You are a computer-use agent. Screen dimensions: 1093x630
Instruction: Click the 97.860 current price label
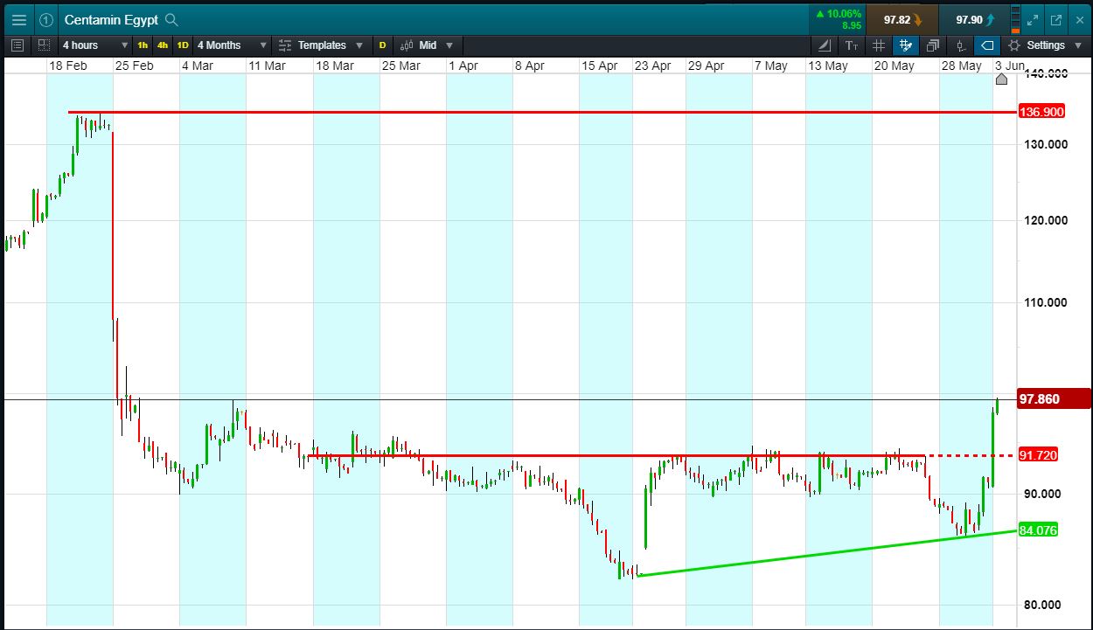(1053, 399)
